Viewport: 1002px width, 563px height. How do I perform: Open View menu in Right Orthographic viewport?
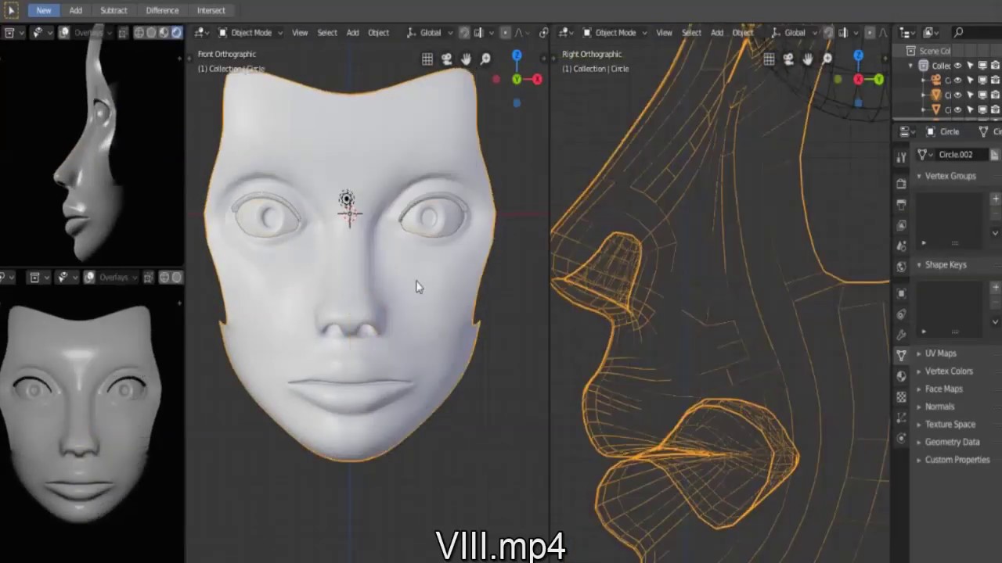click(664, 33)
